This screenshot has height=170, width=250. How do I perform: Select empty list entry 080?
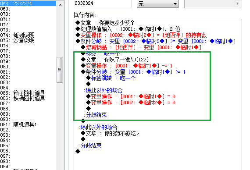pos(28,67)
